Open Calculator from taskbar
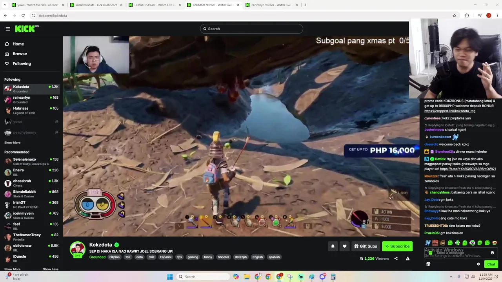 tap(333, 277)
